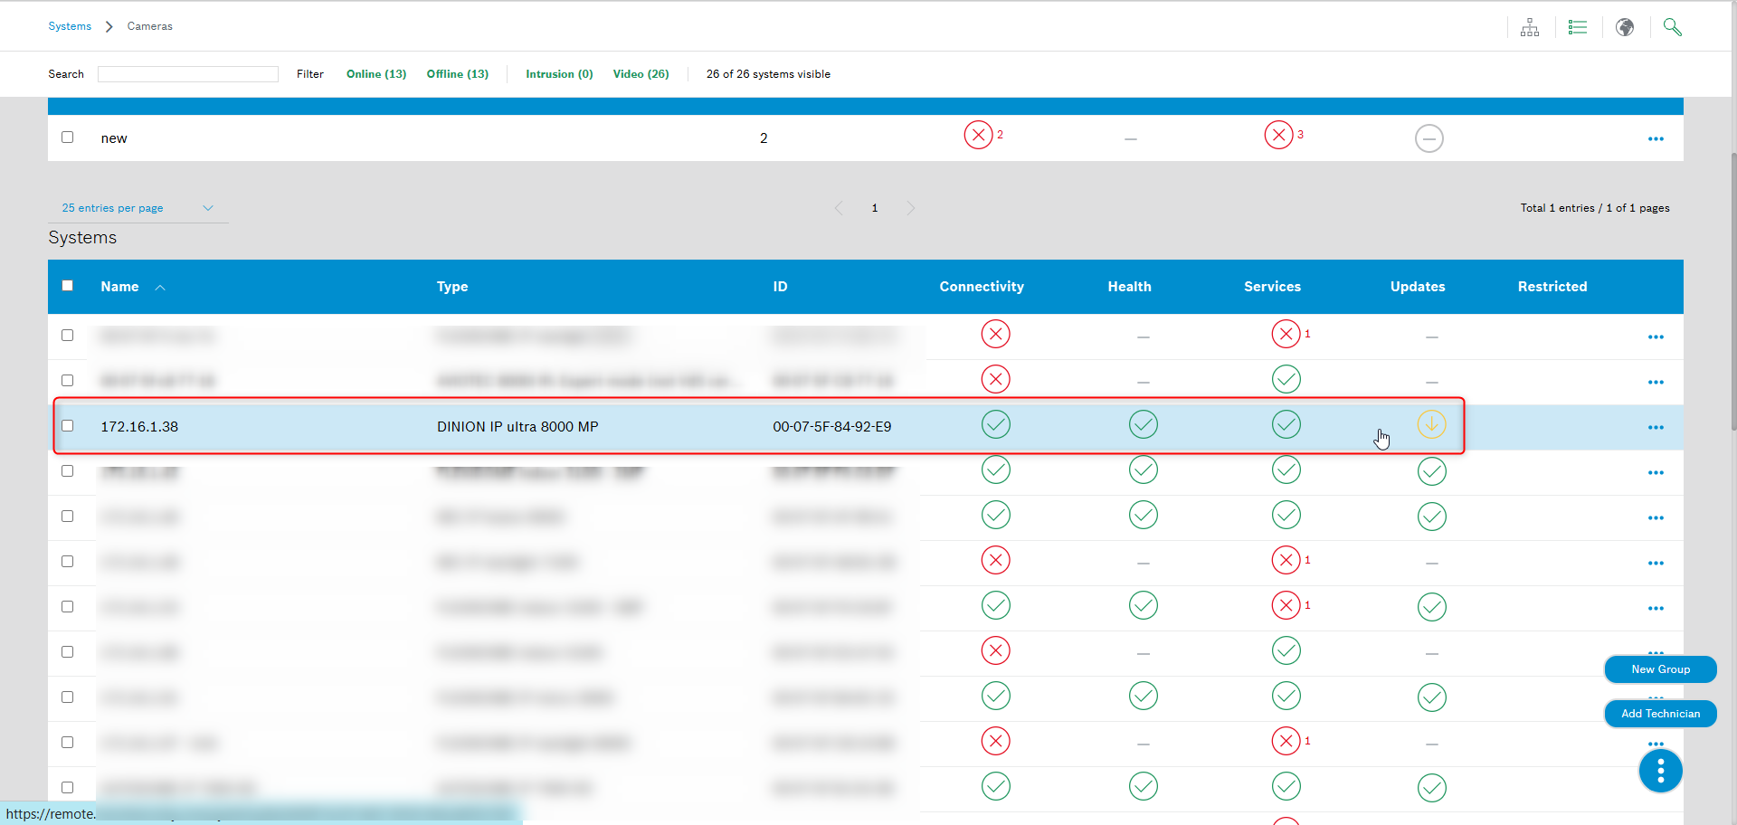Open three-dot menu for the new group
The height and width of the screenshot is (825, 1737).
click(x=1656, y=138)
